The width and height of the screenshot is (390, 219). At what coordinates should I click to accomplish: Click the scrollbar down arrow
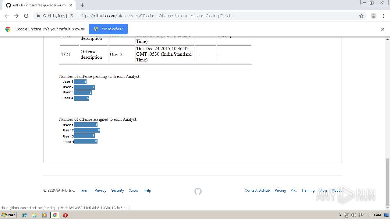pyautogui.click(x=388, y=208)
